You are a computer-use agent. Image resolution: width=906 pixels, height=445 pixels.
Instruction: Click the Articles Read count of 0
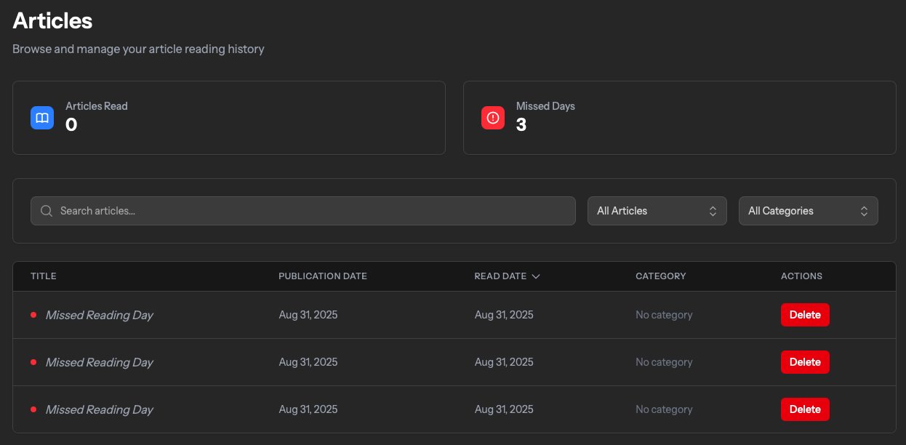pos(71,125)
